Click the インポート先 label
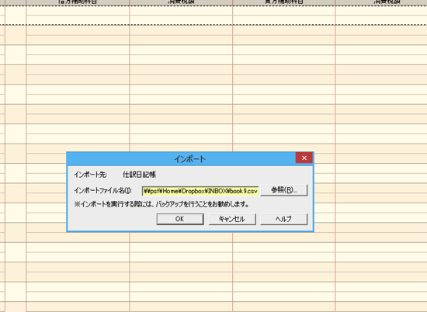 (x=90, y=175)
